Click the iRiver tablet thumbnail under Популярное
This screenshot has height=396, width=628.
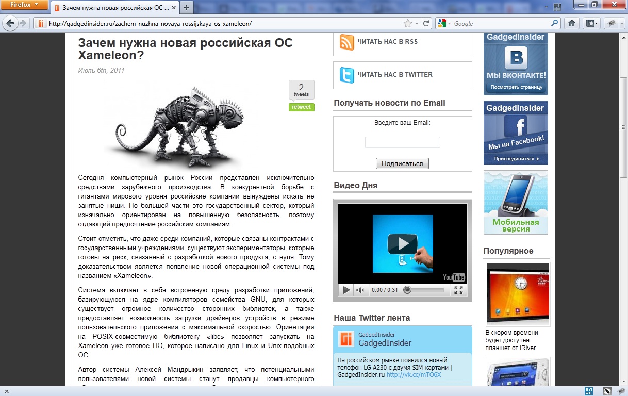[x=518, y=294]
